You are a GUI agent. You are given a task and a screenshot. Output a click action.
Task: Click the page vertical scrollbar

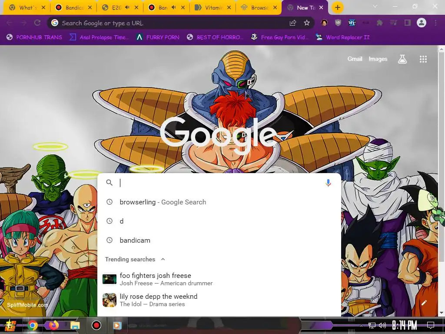[442, 156]
